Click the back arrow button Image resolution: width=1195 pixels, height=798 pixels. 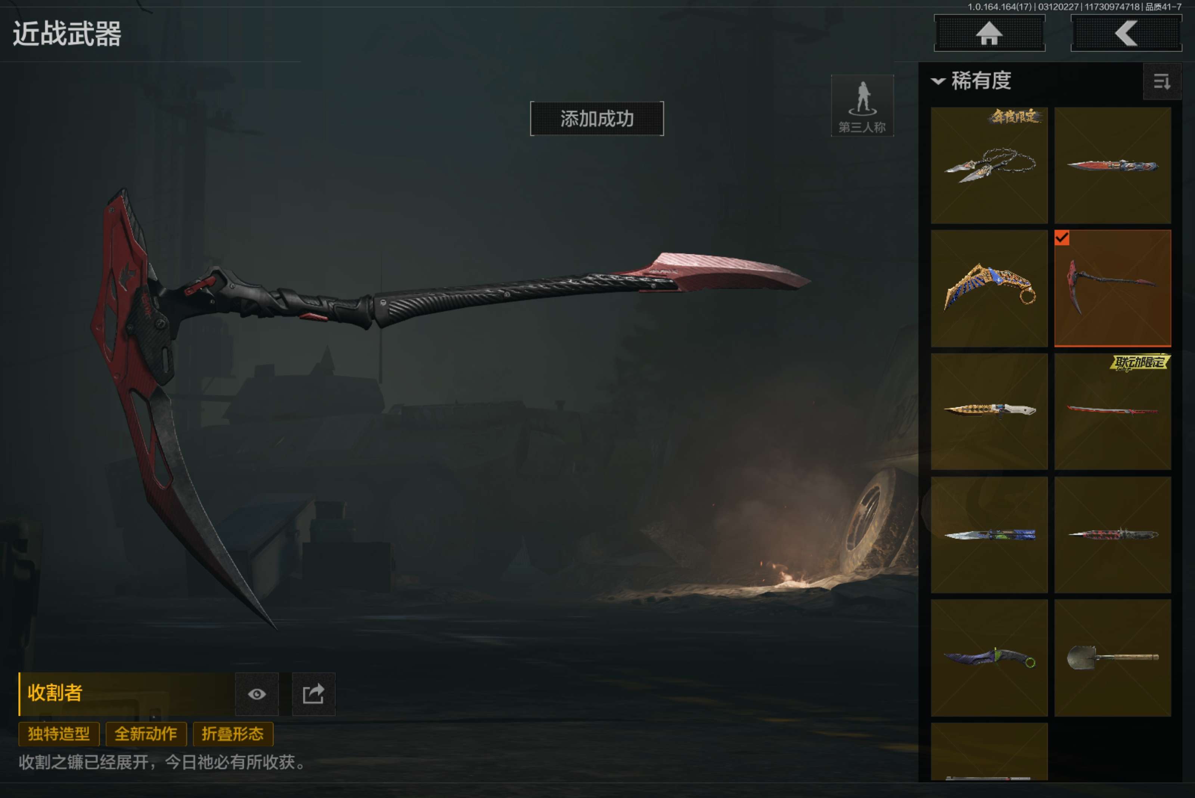pyautogui.click(x=1126, y=33)
